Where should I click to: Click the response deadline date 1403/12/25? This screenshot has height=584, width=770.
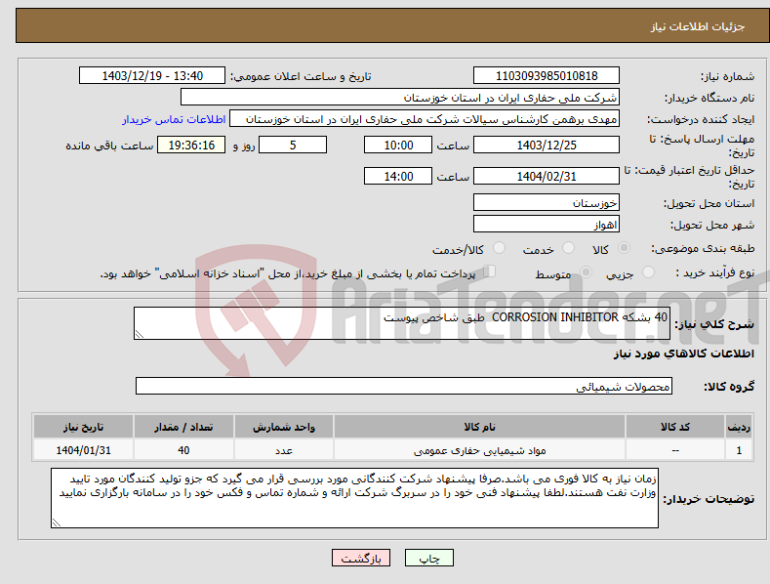tap(547, 145)
